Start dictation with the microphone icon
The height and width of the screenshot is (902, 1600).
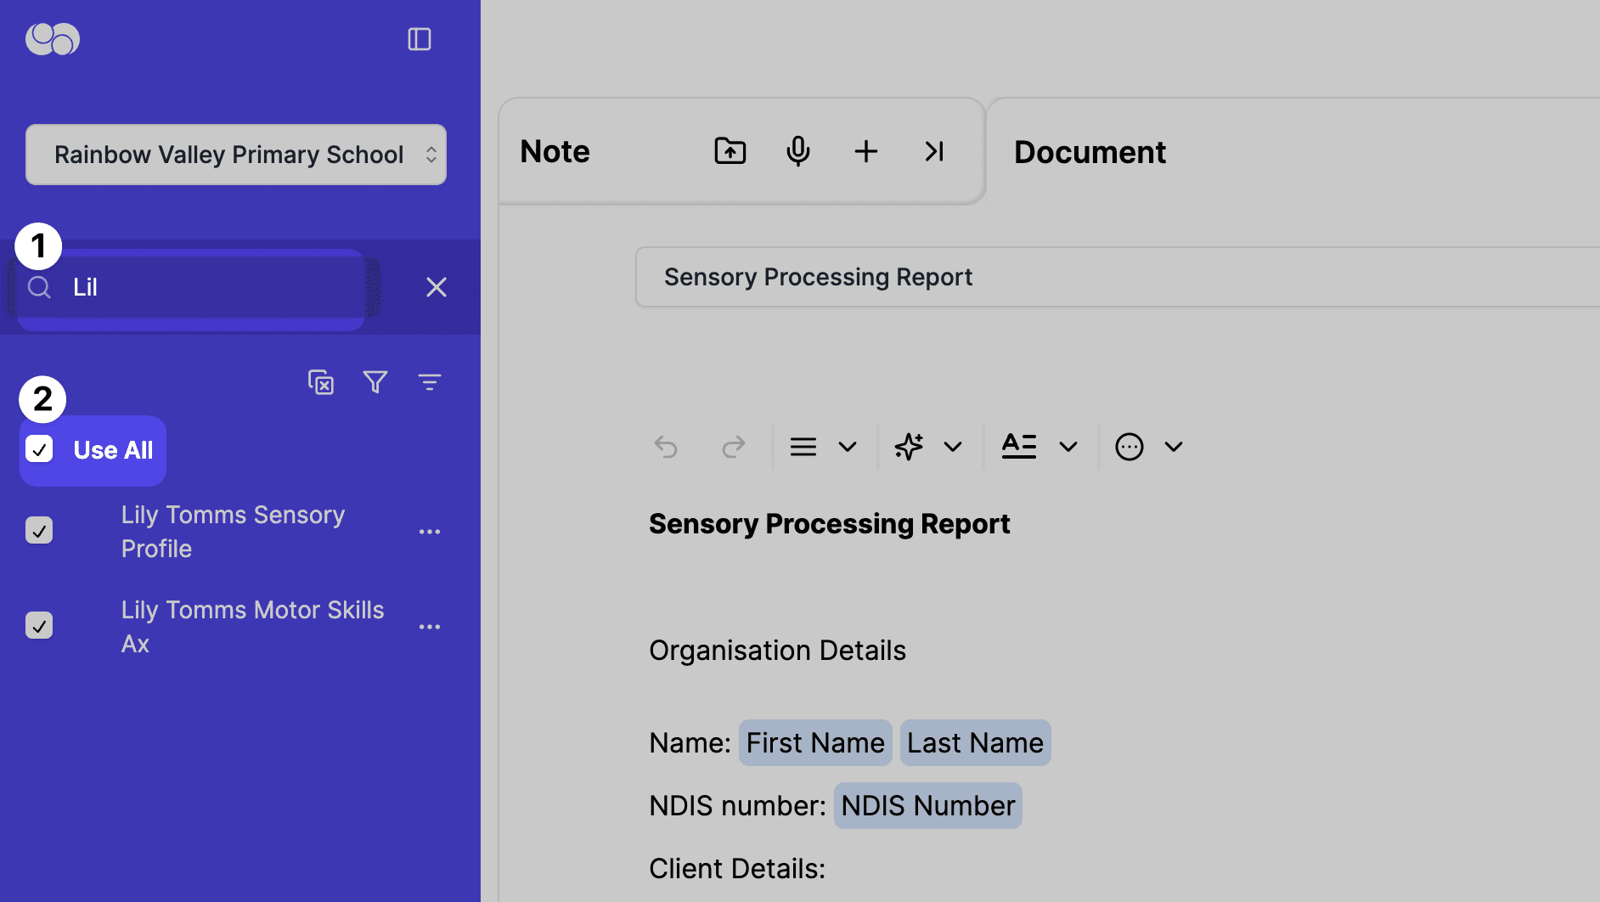pyautogui.click(x=797, y=151)
